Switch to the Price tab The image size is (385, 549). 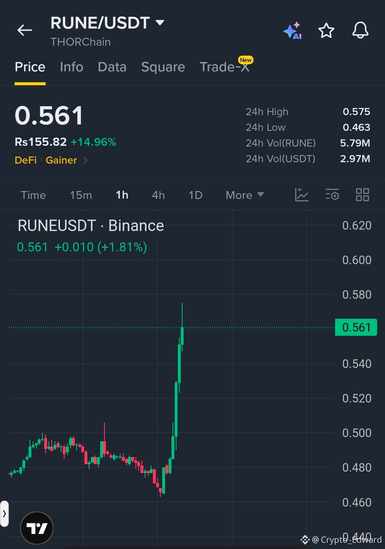[30, 67]
